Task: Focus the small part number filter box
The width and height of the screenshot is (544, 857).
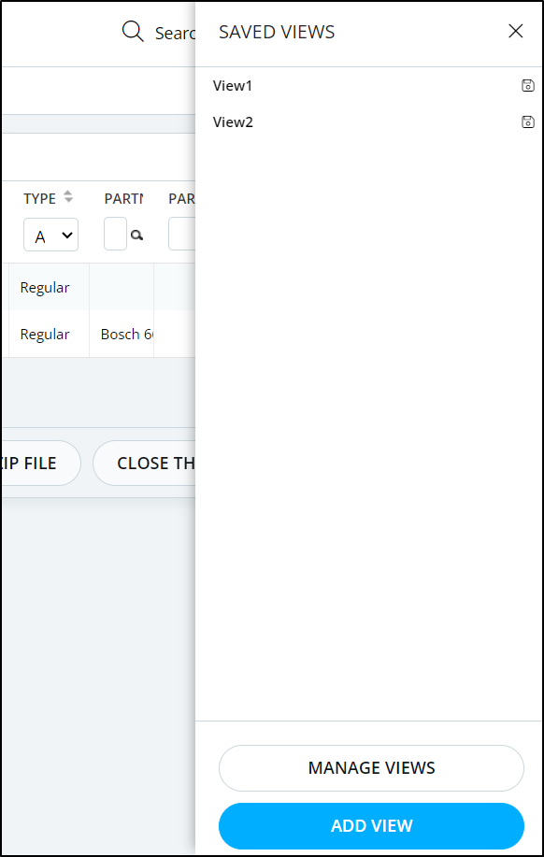Action: tap(115, 234)
